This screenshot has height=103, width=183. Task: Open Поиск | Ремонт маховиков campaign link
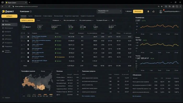pyautogui.click(x=39, y=36)
